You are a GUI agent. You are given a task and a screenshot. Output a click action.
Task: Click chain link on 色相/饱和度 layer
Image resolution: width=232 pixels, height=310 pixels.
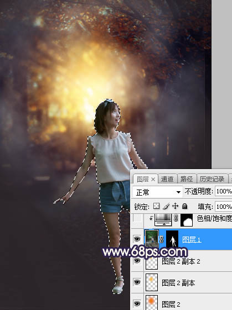176,219
